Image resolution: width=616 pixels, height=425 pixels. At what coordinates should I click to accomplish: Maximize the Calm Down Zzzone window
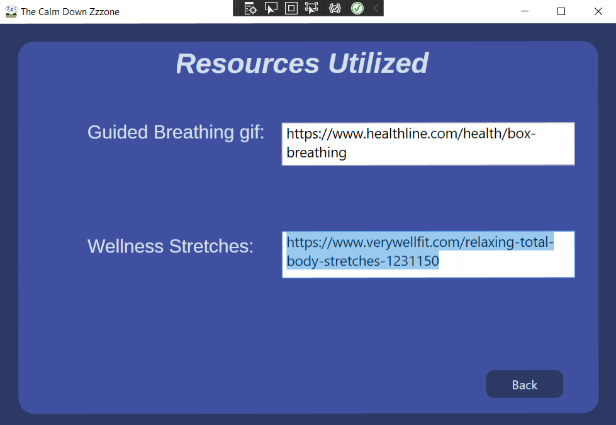(x=561, y=11)
